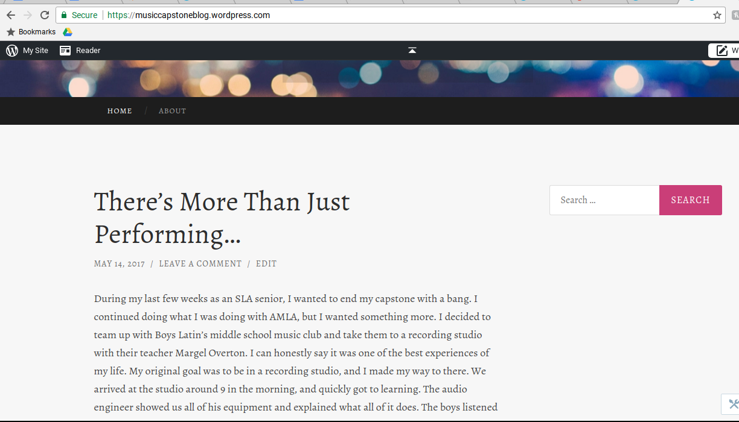Click the browser forward arrow
This screenshot has height=422, width=739.
28,15
